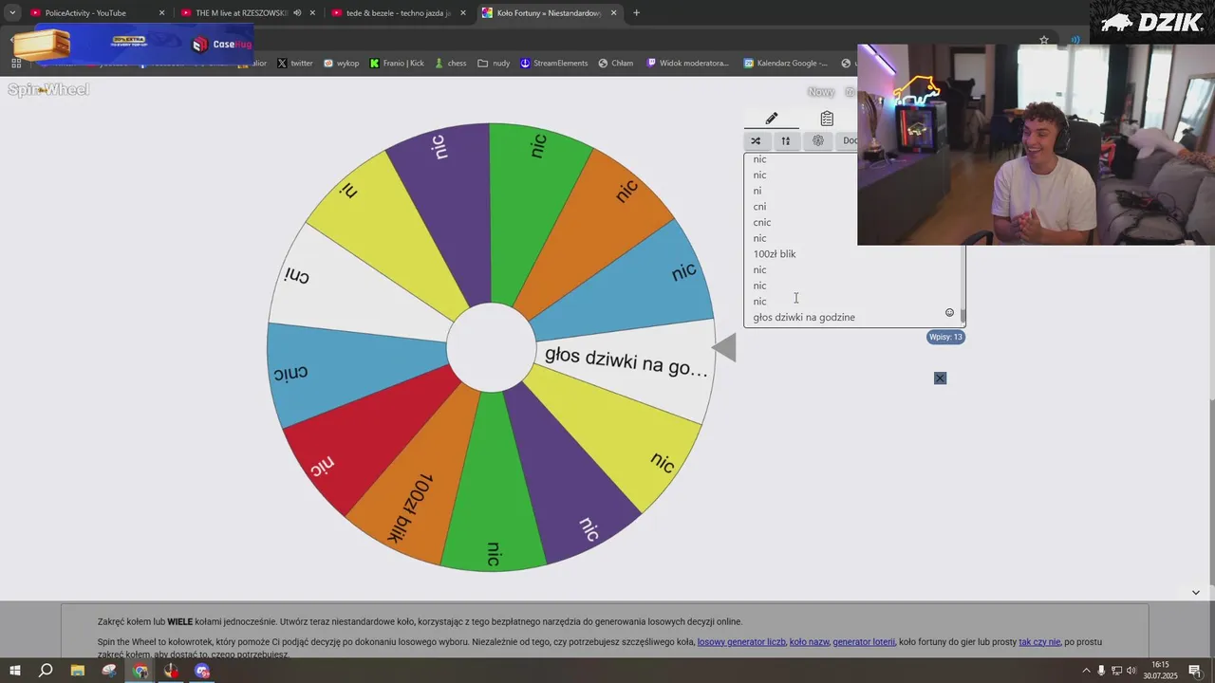
Task: Open the 'tak czy nie' link
Action: (1039, 642)
